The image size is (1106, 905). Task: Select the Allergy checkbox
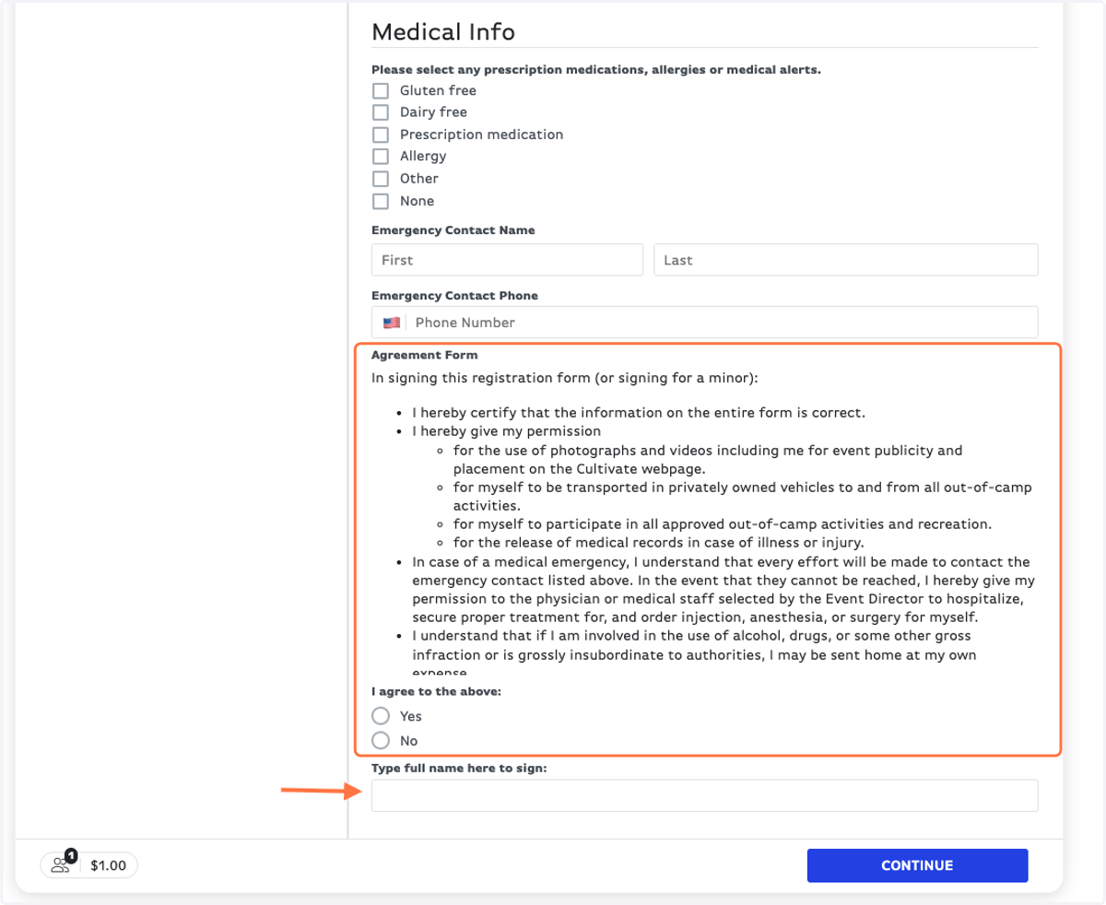click(380, 157)
